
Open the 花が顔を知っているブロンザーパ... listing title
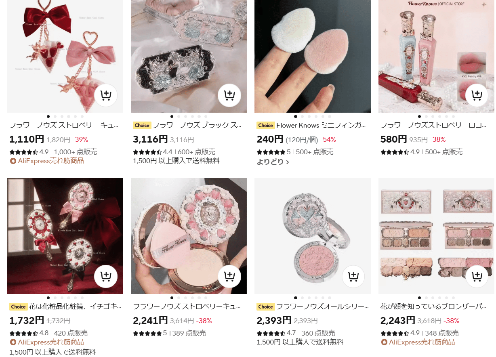[433, 307]
